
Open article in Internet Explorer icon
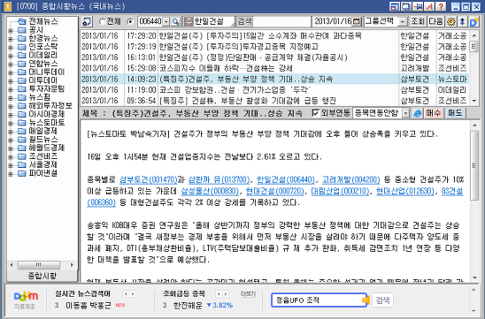click(417, 113)
